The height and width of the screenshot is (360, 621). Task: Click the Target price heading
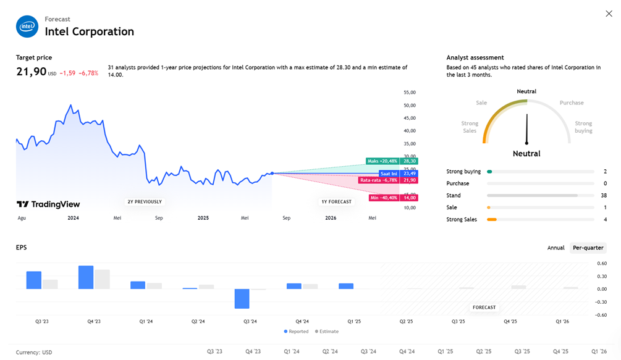(x=33, y=57)
